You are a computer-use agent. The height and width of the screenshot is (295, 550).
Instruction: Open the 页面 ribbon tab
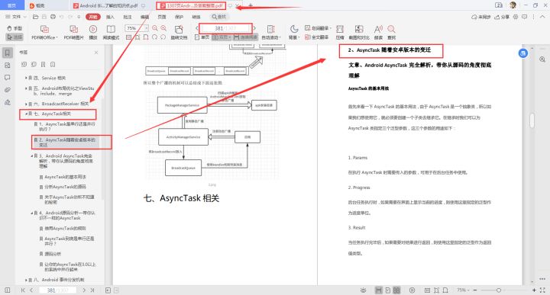162,17
